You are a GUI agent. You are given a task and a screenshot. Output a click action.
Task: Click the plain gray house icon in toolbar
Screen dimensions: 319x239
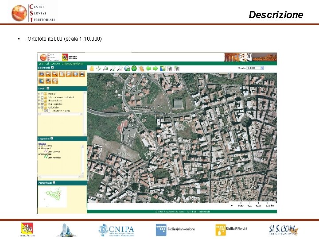click(x=170, y=69)
